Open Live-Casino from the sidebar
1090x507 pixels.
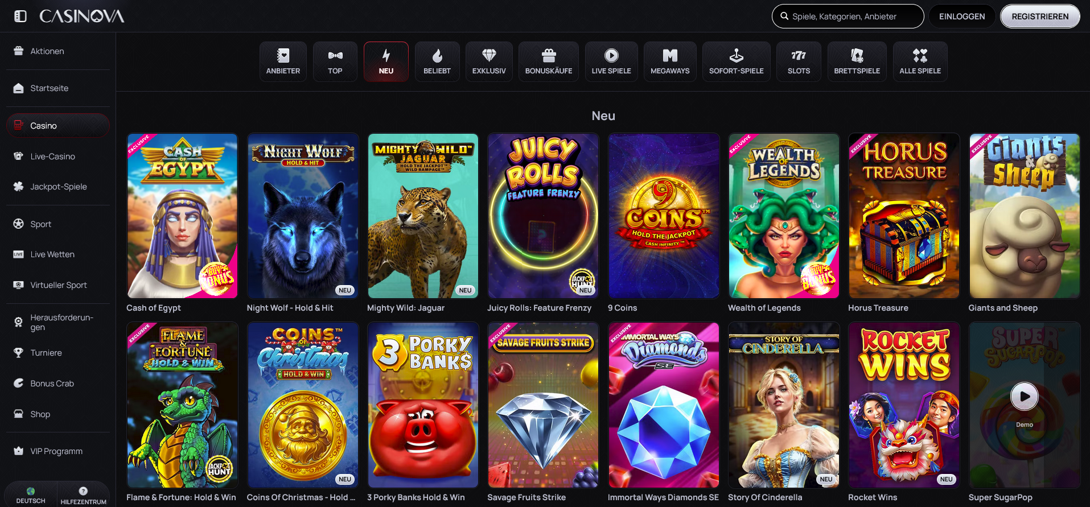58,156
